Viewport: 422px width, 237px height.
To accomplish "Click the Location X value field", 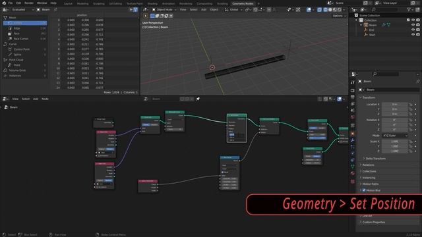I will 395,104.
